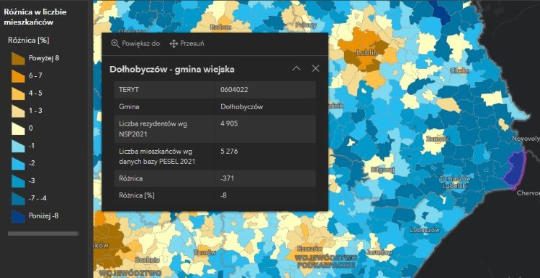Click the Chełm label on map

[x=460, y=71]
